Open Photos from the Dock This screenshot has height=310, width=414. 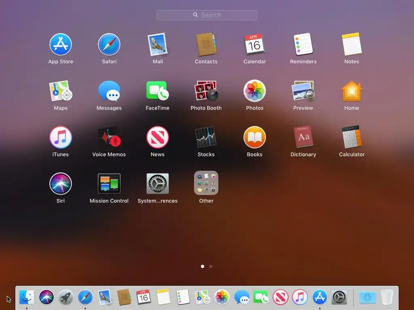point(222,297)
